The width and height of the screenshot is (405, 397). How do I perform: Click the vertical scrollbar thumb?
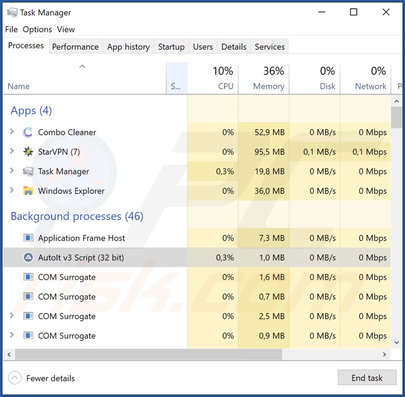point(397,117)
